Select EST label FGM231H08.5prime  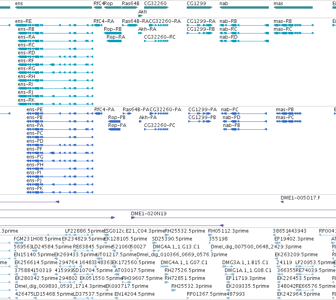coord(38,239)
